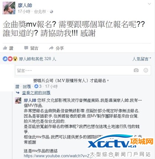Open 廖人帥 profile picture thumbnail at top
The image size is (155, 159).
9,8
